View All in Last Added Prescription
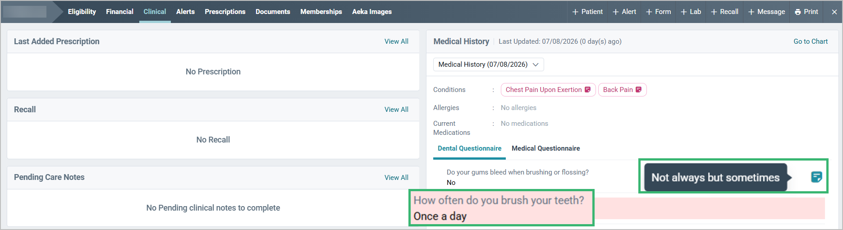 click(396, 41)
